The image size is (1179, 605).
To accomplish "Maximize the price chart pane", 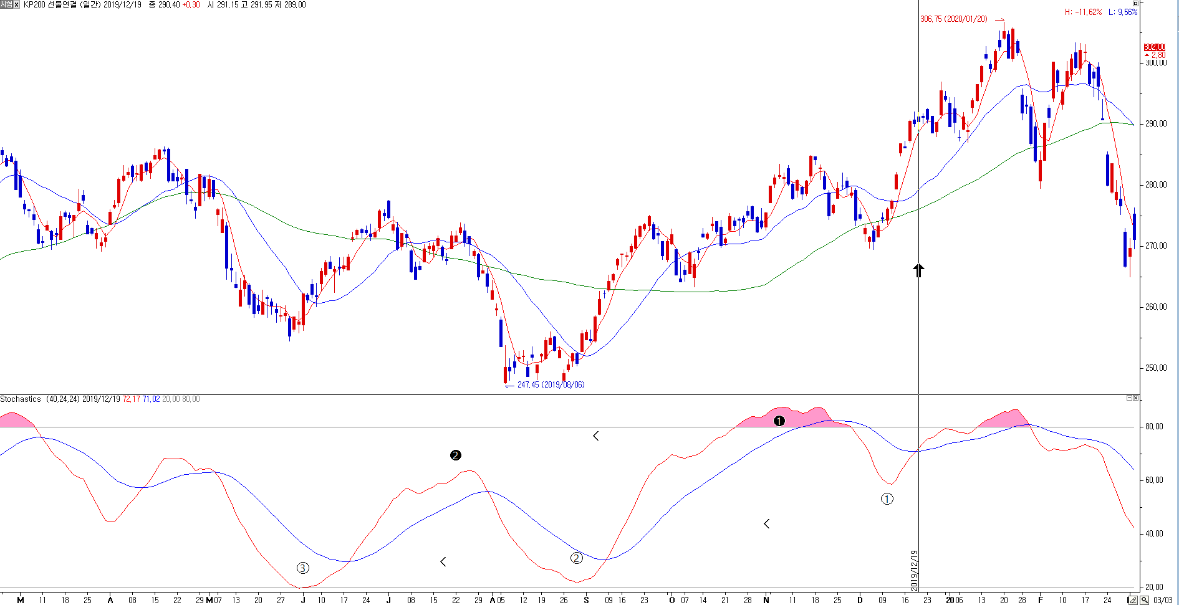I will (x=1135, y=4).
